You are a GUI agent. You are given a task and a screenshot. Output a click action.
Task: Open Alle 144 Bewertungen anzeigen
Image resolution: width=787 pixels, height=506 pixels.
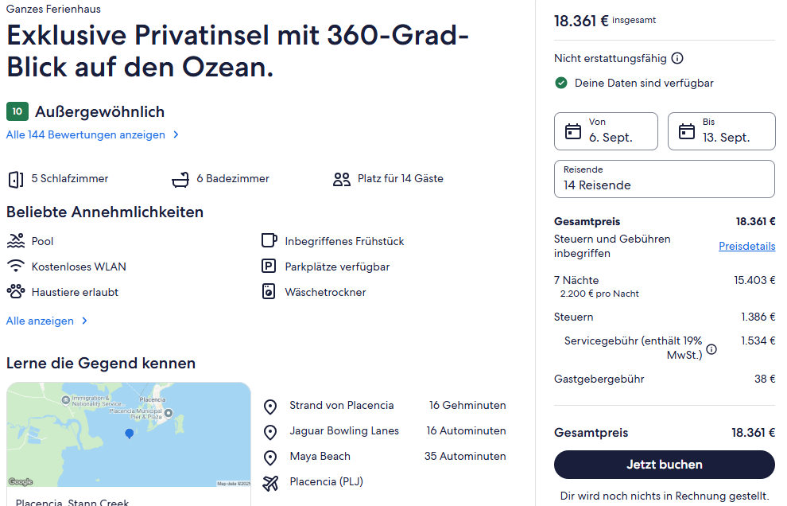coord(92,134)
